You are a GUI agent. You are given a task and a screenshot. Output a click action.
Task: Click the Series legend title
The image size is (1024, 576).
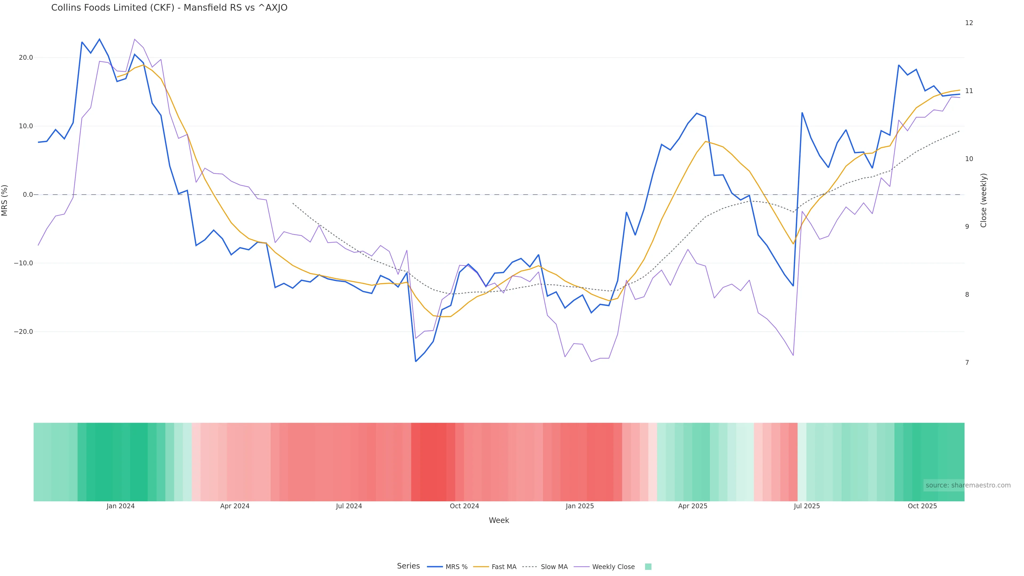408,566
